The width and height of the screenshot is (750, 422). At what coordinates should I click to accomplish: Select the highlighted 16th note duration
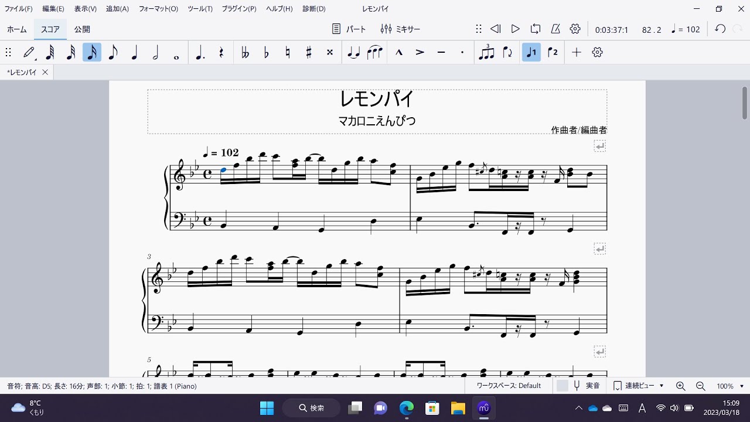pos(92,52)
